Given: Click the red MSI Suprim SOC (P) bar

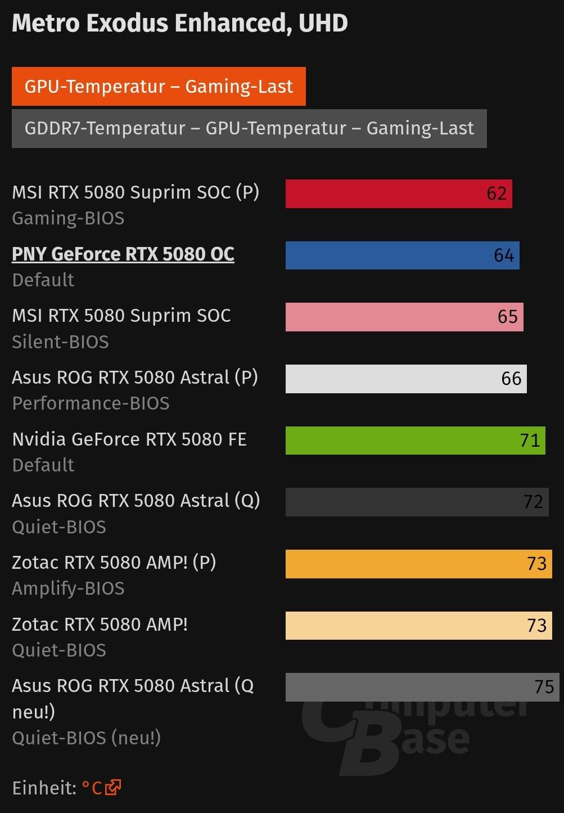Looking at the screenshot, I should coord(398,194).
